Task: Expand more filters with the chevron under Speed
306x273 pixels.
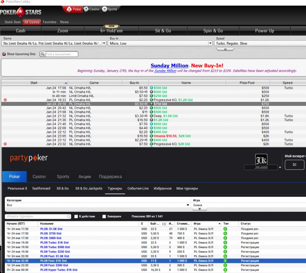Action: coord(225,49)
